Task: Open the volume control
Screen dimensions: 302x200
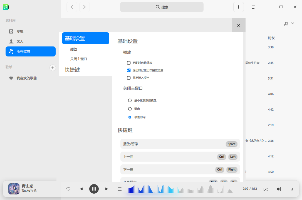Action: click(279, 189)
